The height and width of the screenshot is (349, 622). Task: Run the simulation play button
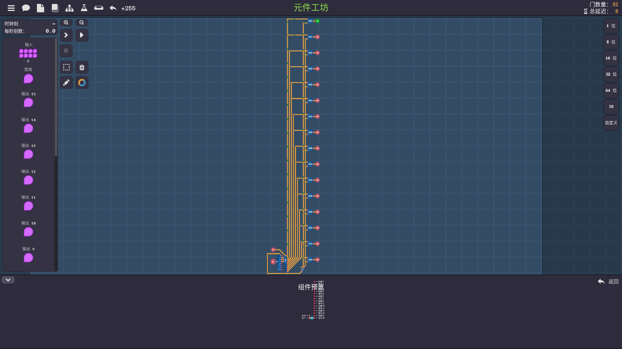pyautogui.click(x=82, y=35)
